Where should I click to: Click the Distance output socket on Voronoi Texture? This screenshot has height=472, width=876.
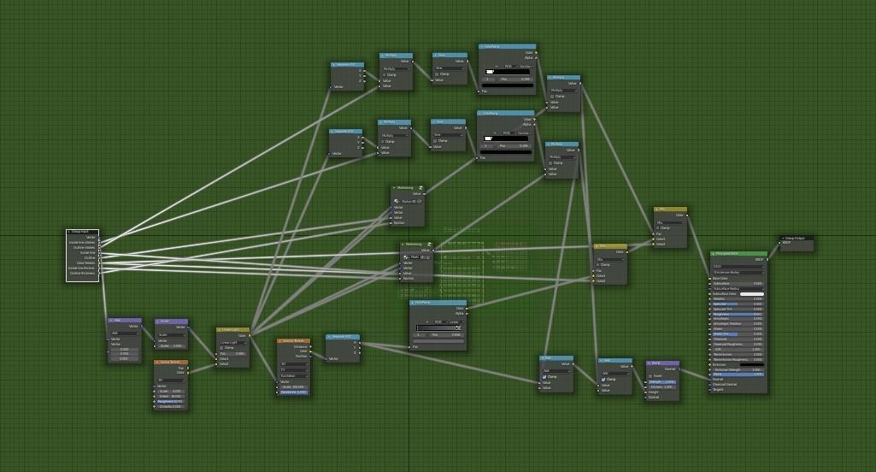[310, 346]
